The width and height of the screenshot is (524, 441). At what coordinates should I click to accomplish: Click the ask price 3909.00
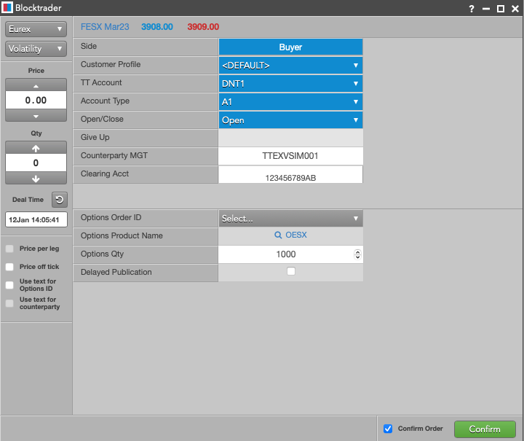coord(203,27)
